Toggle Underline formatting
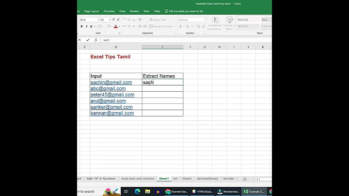This screenshot has width=349, height=196. 91,26
